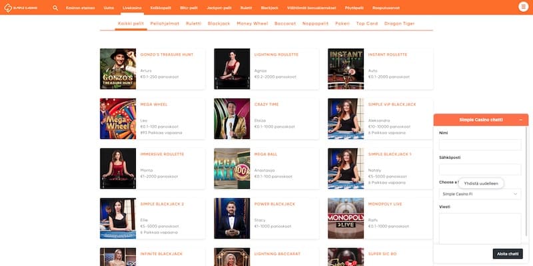Focus the Sähköposti email field

[480, 170]
